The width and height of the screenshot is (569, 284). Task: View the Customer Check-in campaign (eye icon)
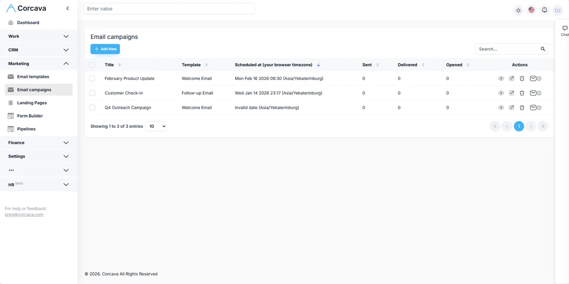[x=501, y=93]
